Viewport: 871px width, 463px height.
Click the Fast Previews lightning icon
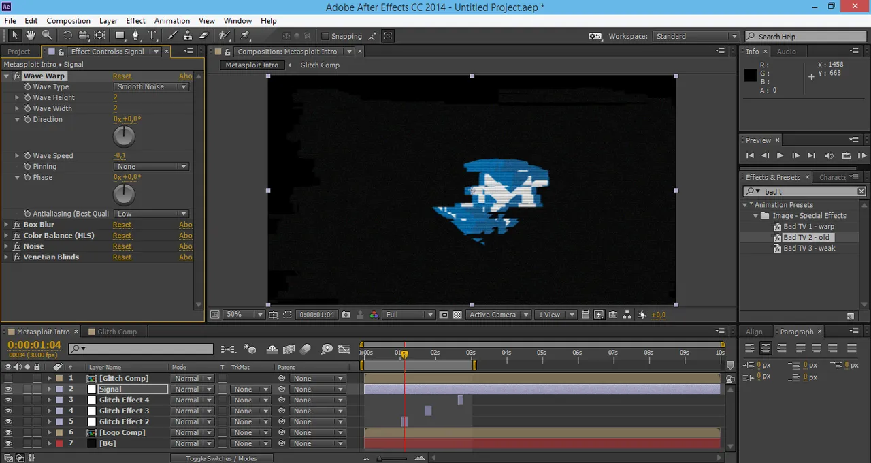599,315
